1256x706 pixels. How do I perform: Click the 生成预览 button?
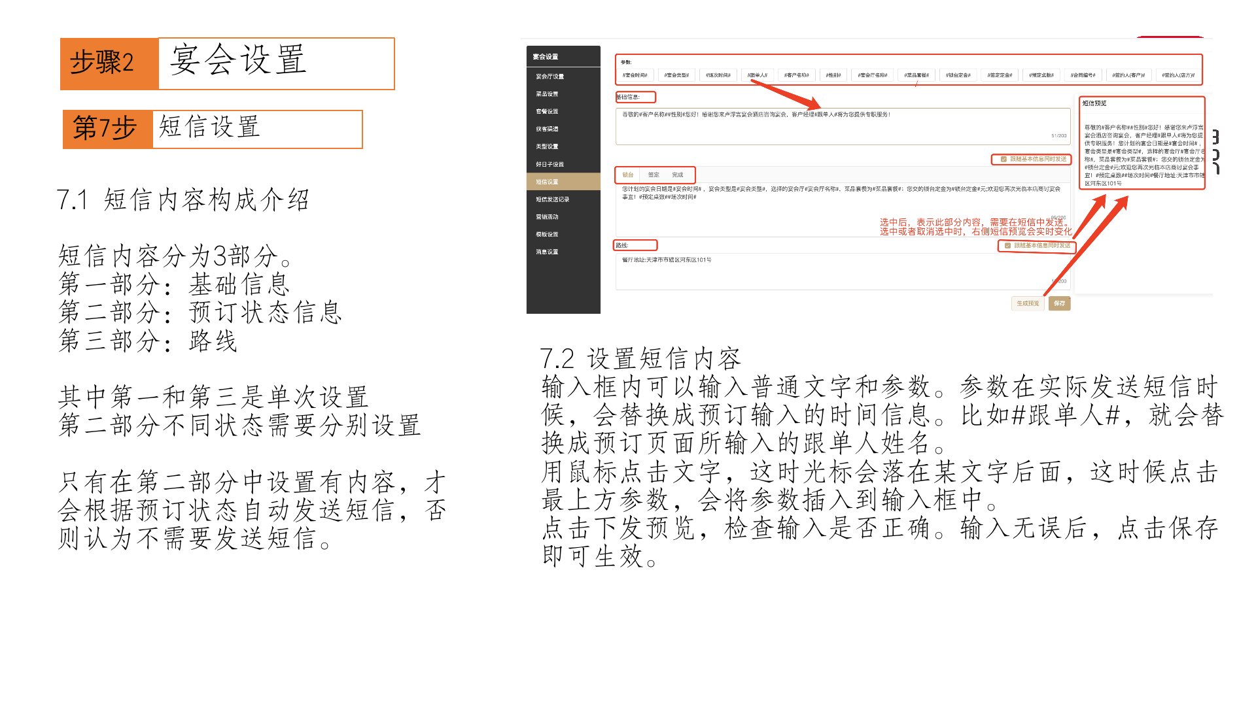pos(1028,303)
